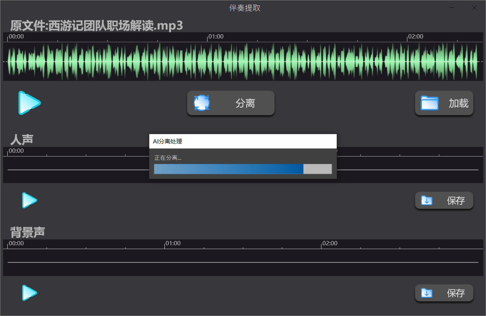Play the 人声 vocal track
486x316 pixels.
29,200
